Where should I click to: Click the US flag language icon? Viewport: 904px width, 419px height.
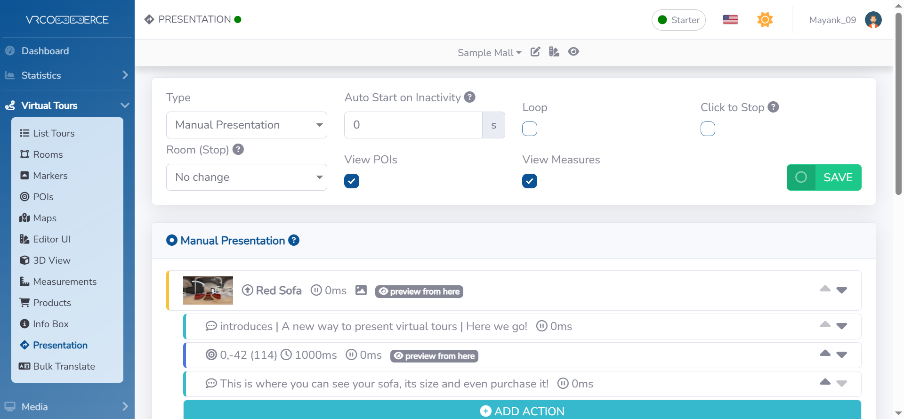point(730,20)
